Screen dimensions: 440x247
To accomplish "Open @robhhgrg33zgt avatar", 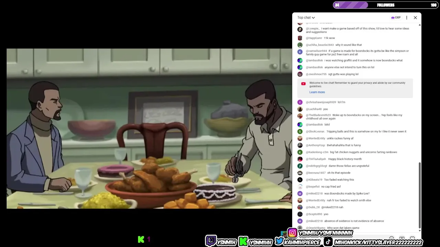I will [x=300, y=166].
